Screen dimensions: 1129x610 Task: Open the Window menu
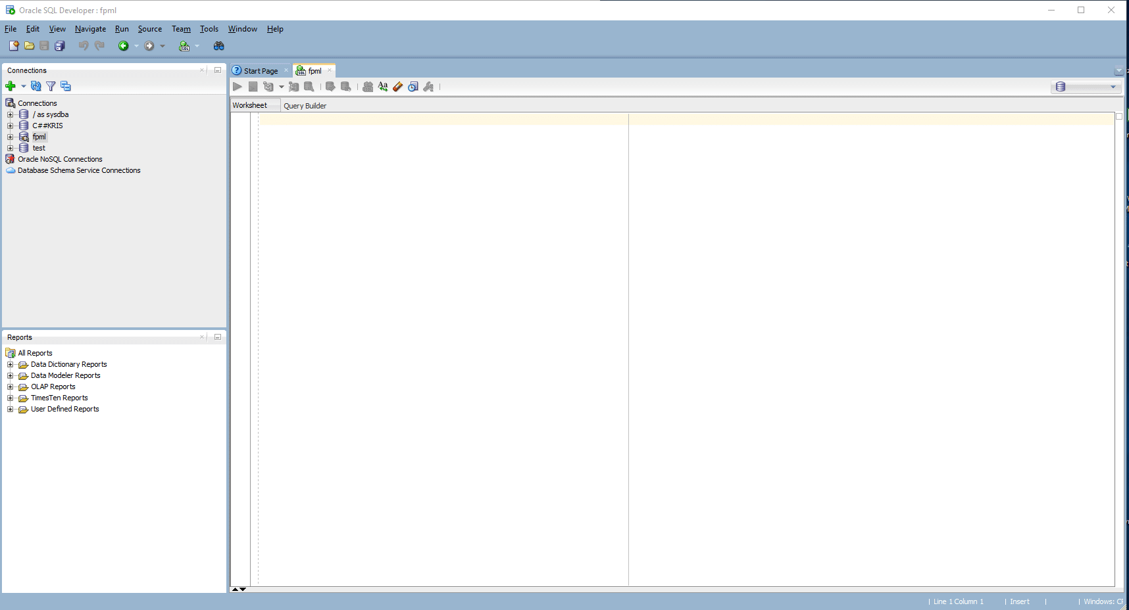pos(242,29)
